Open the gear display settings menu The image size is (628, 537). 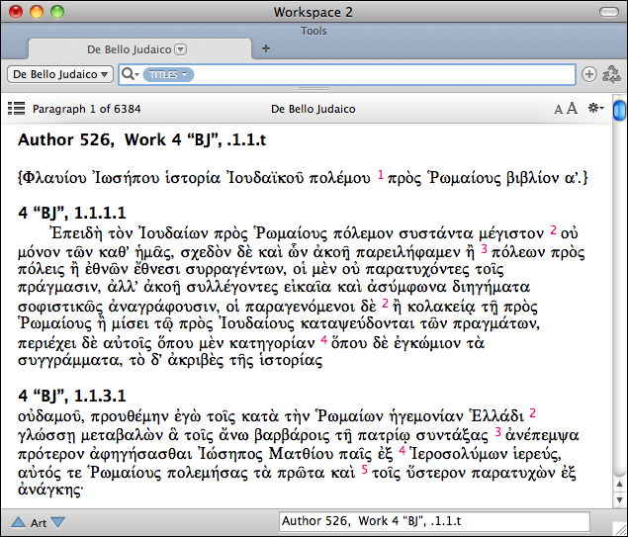(594, 108)
